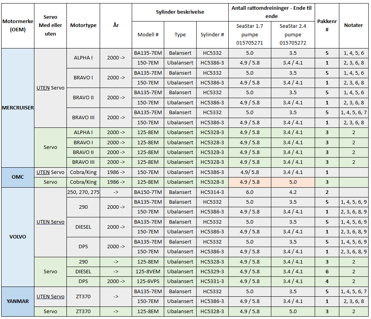Select the '6.0' turns value
This screenshot has height=319, width=371.
250,192
